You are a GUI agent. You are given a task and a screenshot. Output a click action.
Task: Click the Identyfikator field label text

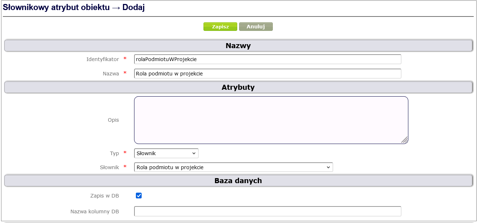pos(102,59)
